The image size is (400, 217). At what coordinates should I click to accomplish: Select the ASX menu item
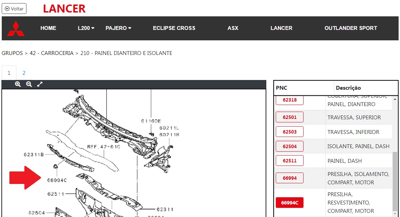pos(233,28)
